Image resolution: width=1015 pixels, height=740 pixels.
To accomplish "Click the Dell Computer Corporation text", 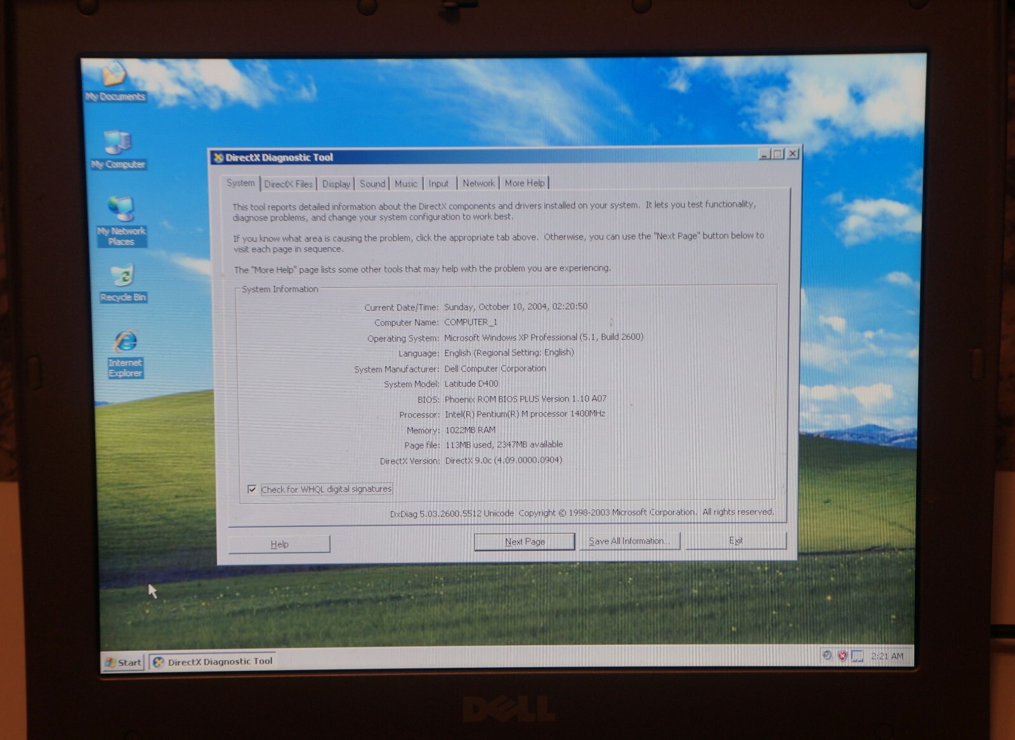I will click(495, 368).
